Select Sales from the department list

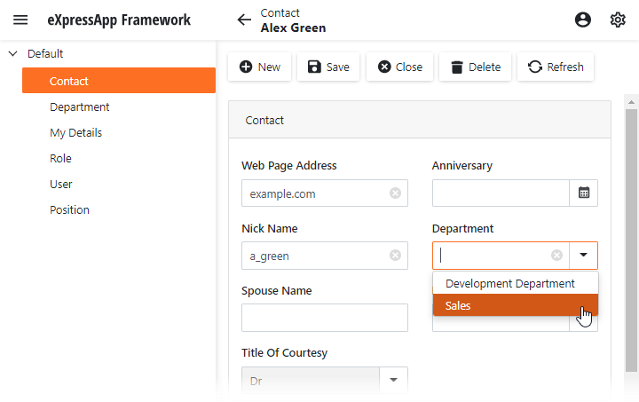point(515,305)
